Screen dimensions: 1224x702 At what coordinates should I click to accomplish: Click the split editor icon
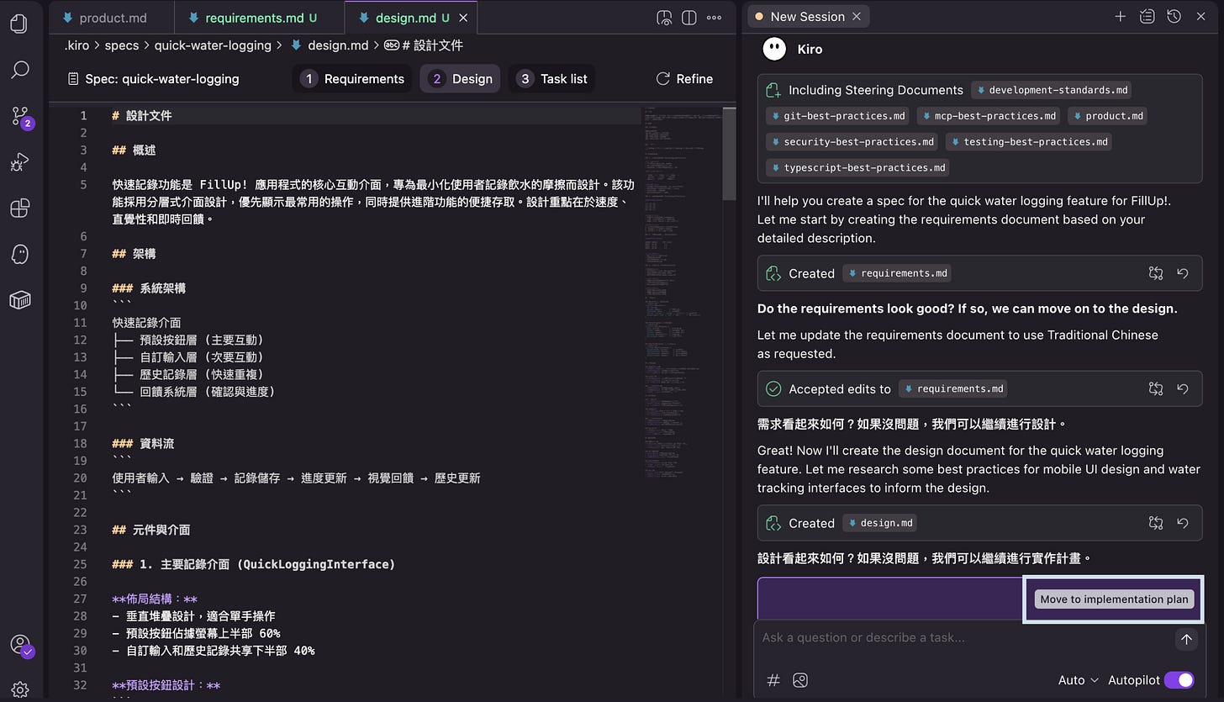coord(688,17)
